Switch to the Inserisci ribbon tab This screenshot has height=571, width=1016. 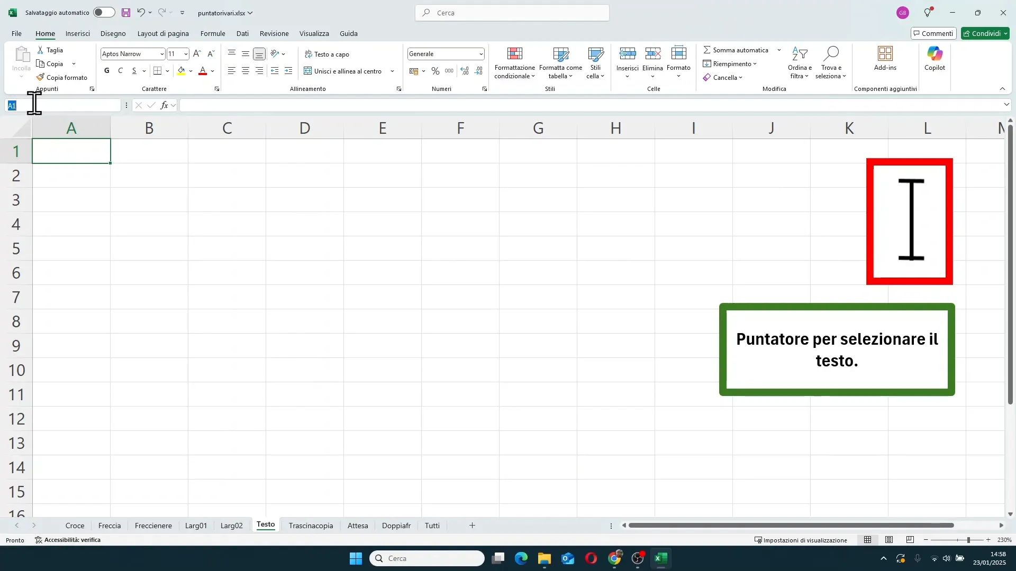(x=78, y=33)
